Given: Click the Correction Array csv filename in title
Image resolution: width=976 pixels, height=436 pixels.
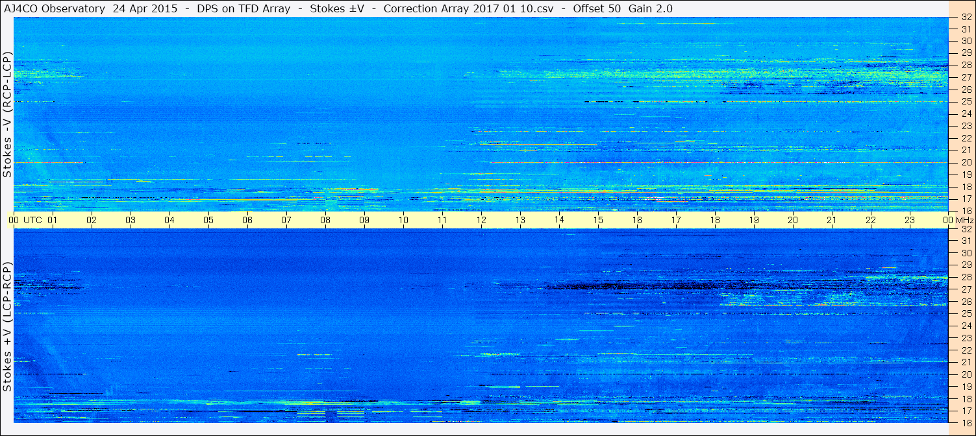Looking at the screenshot, I should tap(465, 8).
